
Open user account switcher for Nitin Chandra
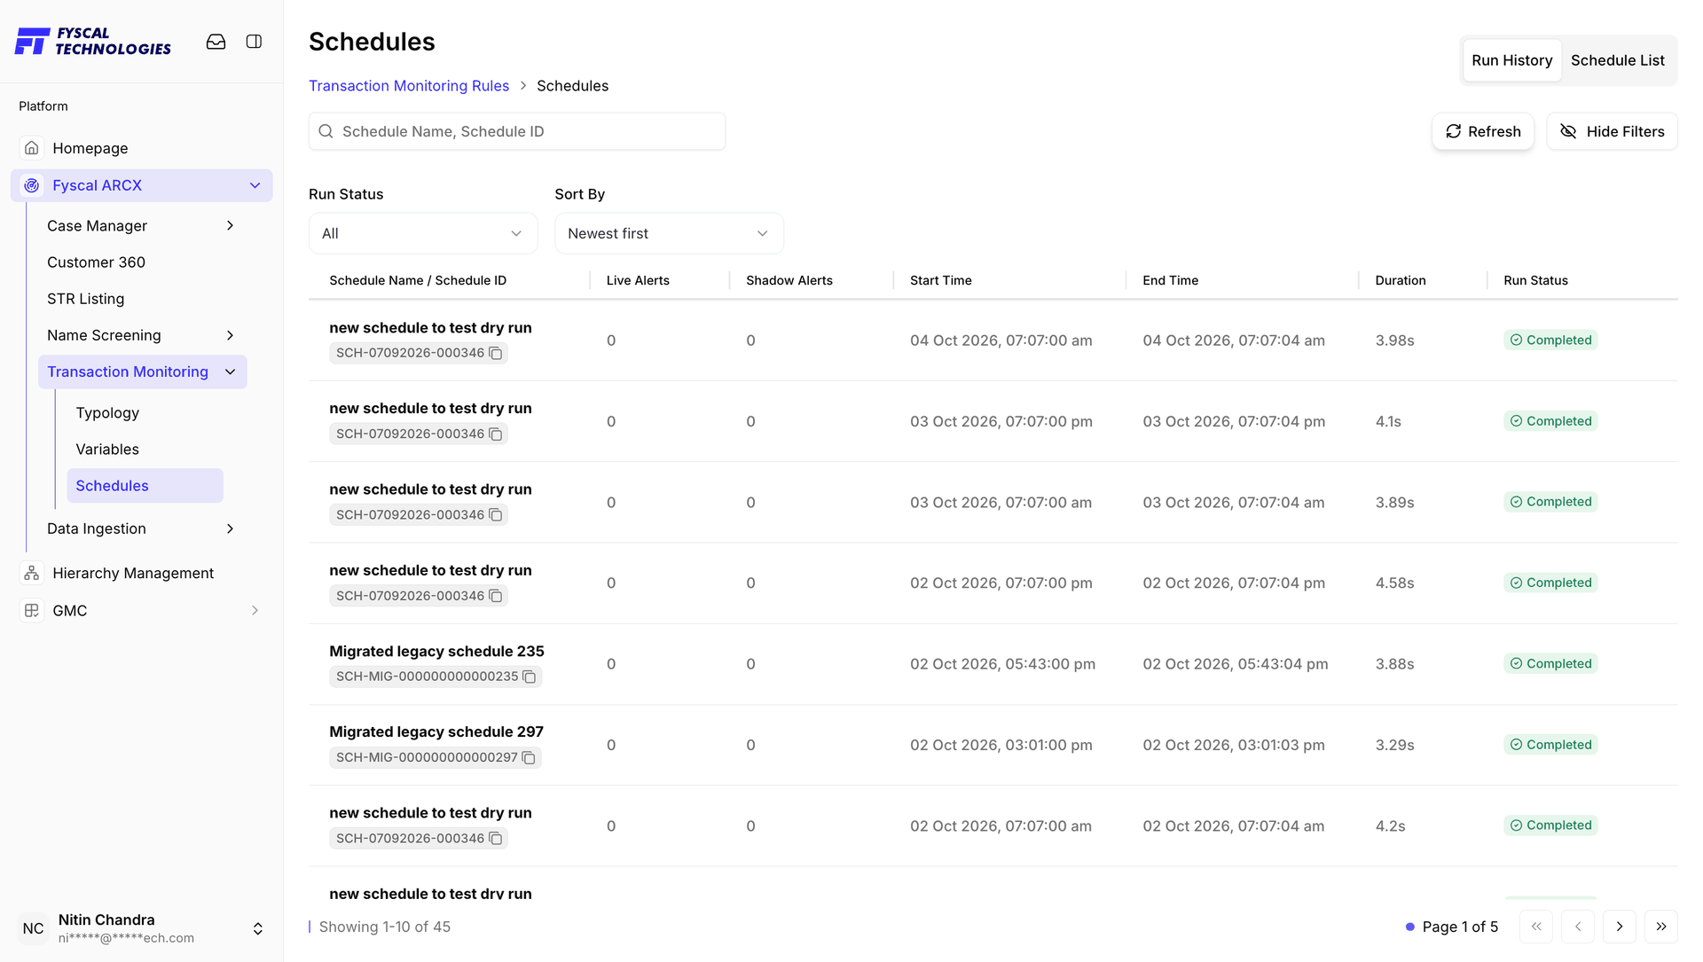click(258, 928)
